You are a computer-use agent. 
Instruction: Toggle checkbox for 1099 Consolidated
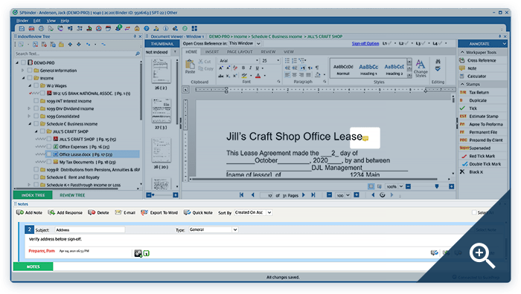(x=36, y=116)
